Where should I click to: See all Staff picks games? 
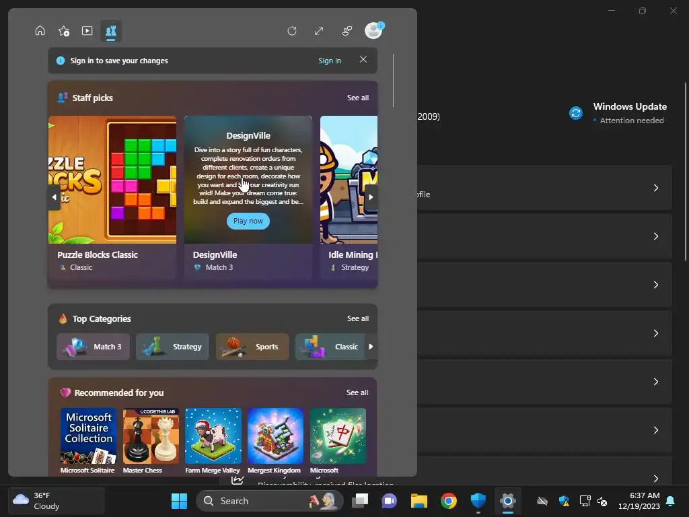358,98
